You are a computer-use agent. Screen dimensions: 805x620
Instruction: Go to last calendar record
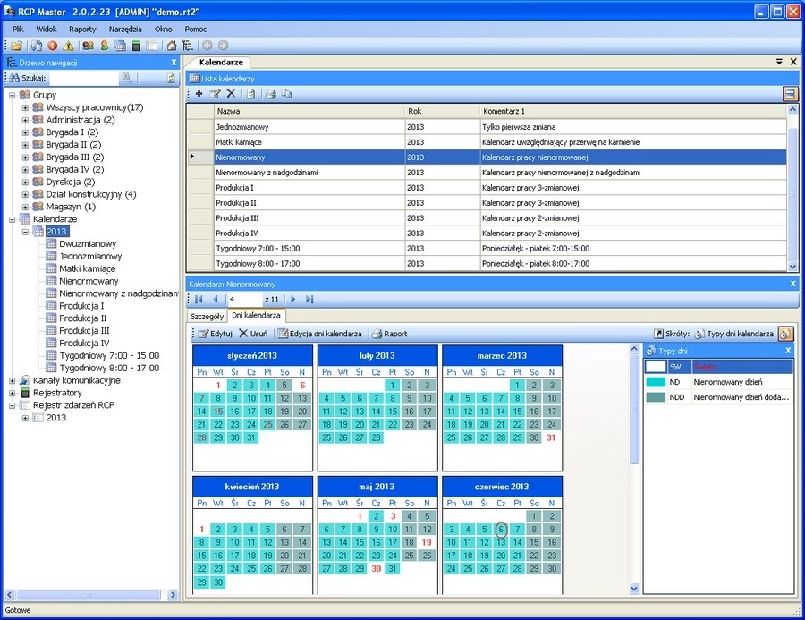309,299
